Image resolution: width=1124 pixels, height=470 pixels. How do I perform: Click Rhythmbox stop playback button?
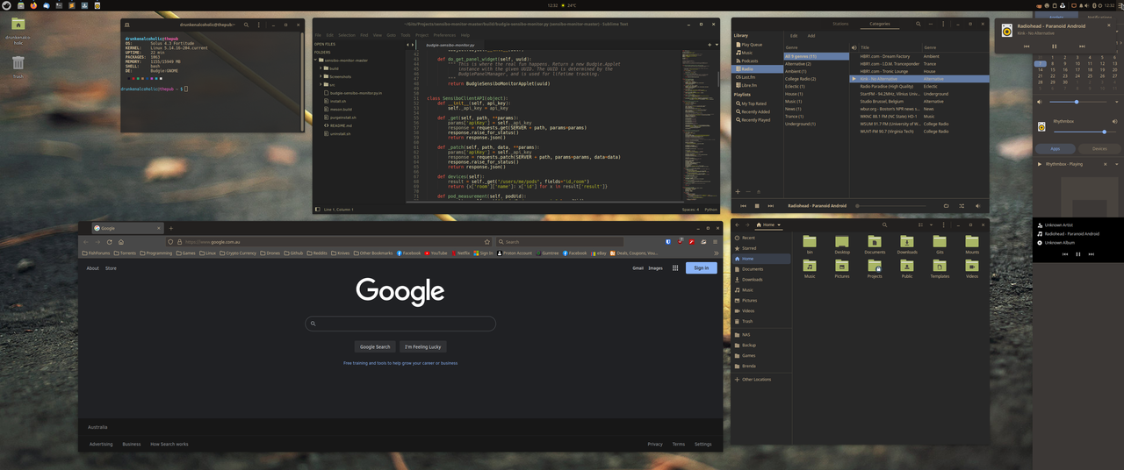point(755,206)
